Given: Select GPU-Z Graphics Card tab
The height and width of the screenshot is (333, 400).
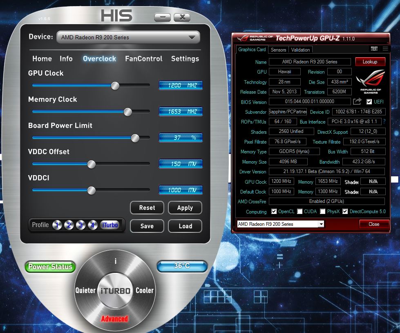Looking at the screenshot, I should [x=252, y=49].
